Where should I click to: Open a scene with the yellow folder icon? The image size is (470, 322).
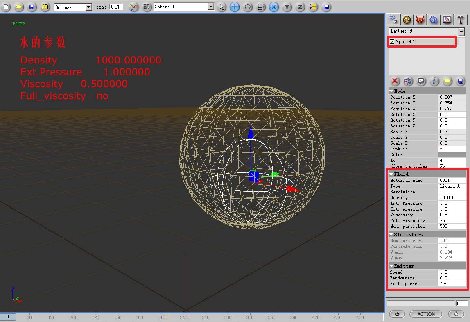[18, 7]
